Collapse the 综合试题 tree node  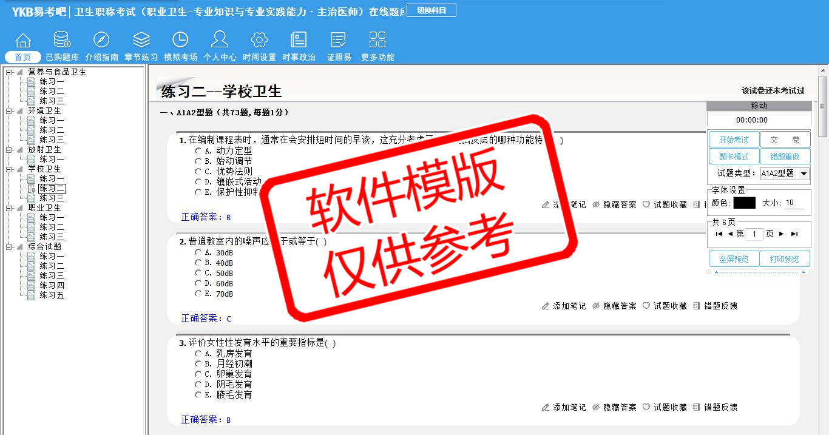click(x=9, y=247)
